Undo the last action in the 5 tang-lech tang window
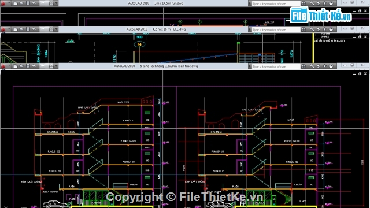 34,66
